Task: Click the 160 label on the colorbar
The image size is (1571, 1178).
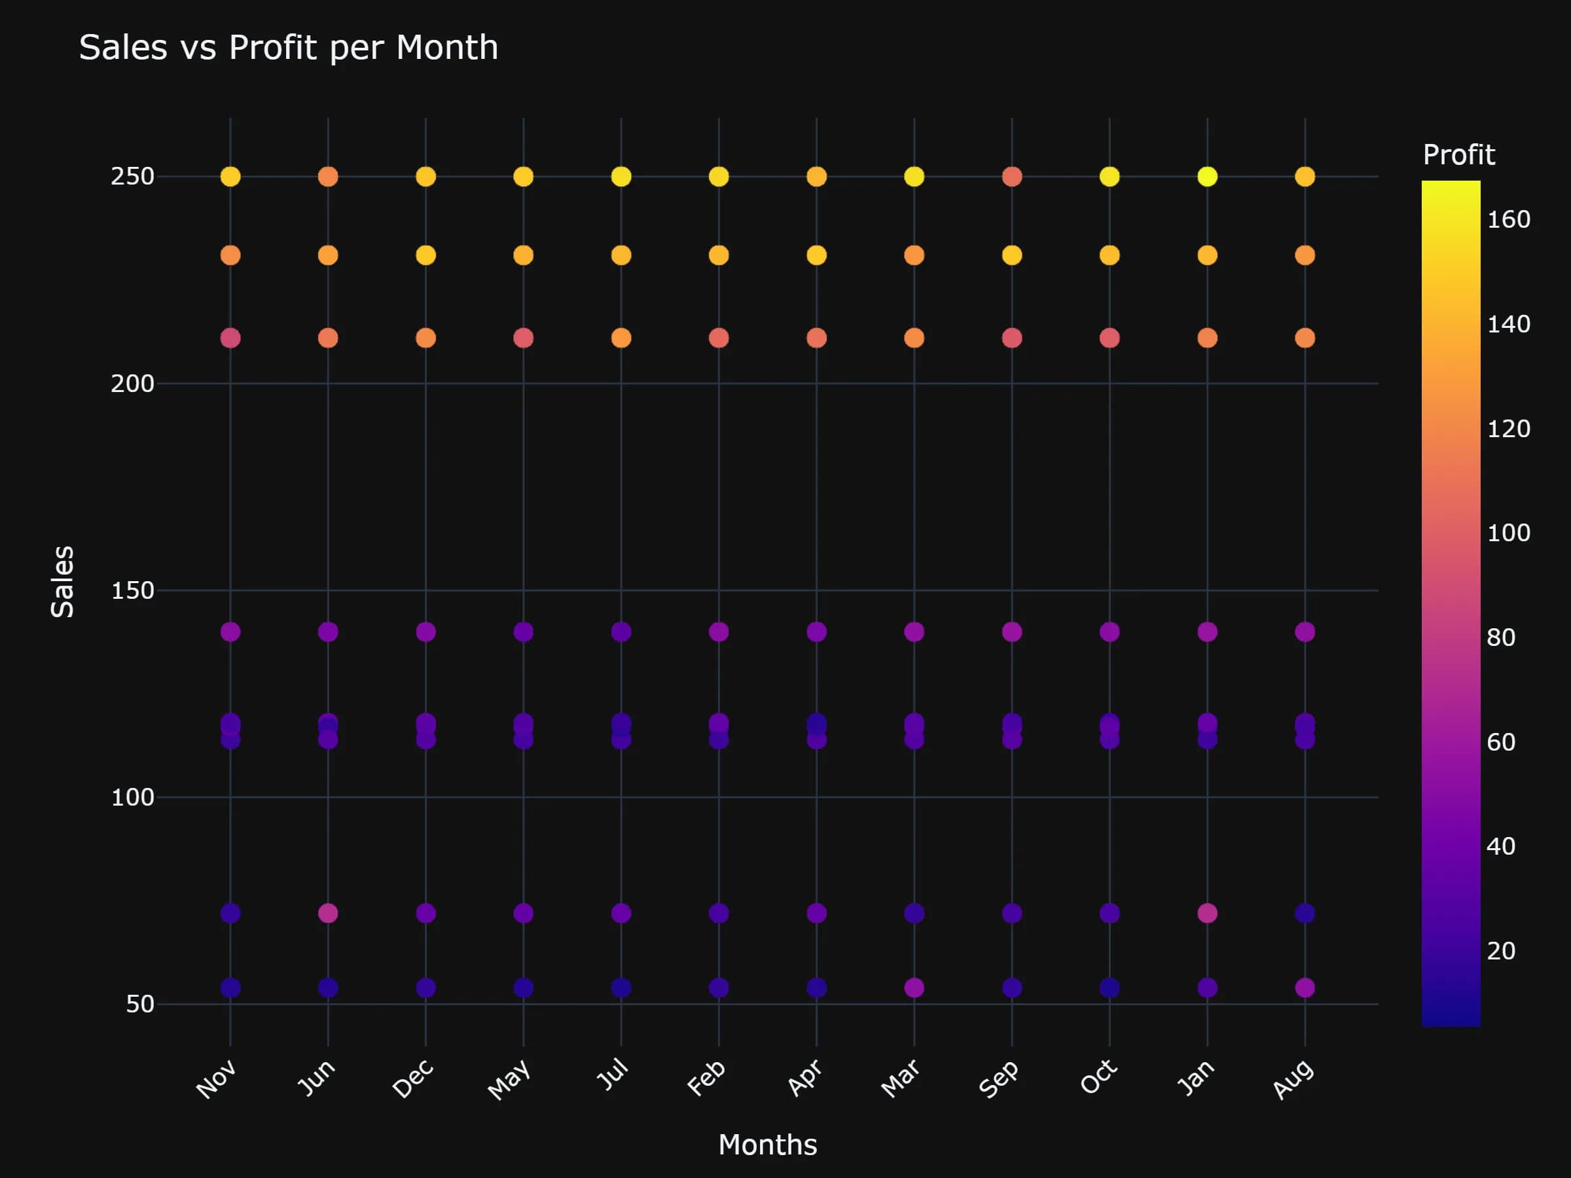Action: (1509, 219)
